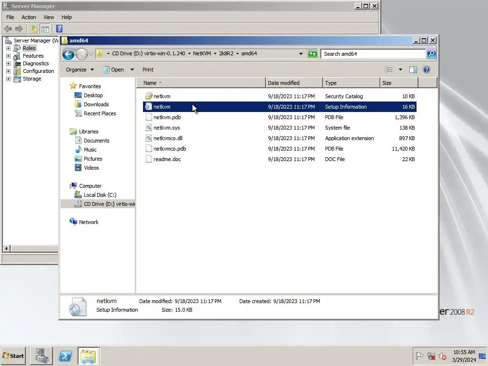Expand the Storage tree node
Viewport: 488px width, 366px height.
coord(9,79)
